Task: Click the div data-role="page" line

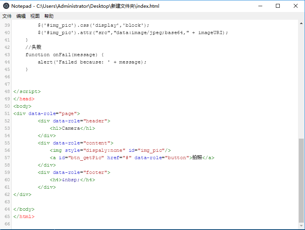Action: [47, 113]
